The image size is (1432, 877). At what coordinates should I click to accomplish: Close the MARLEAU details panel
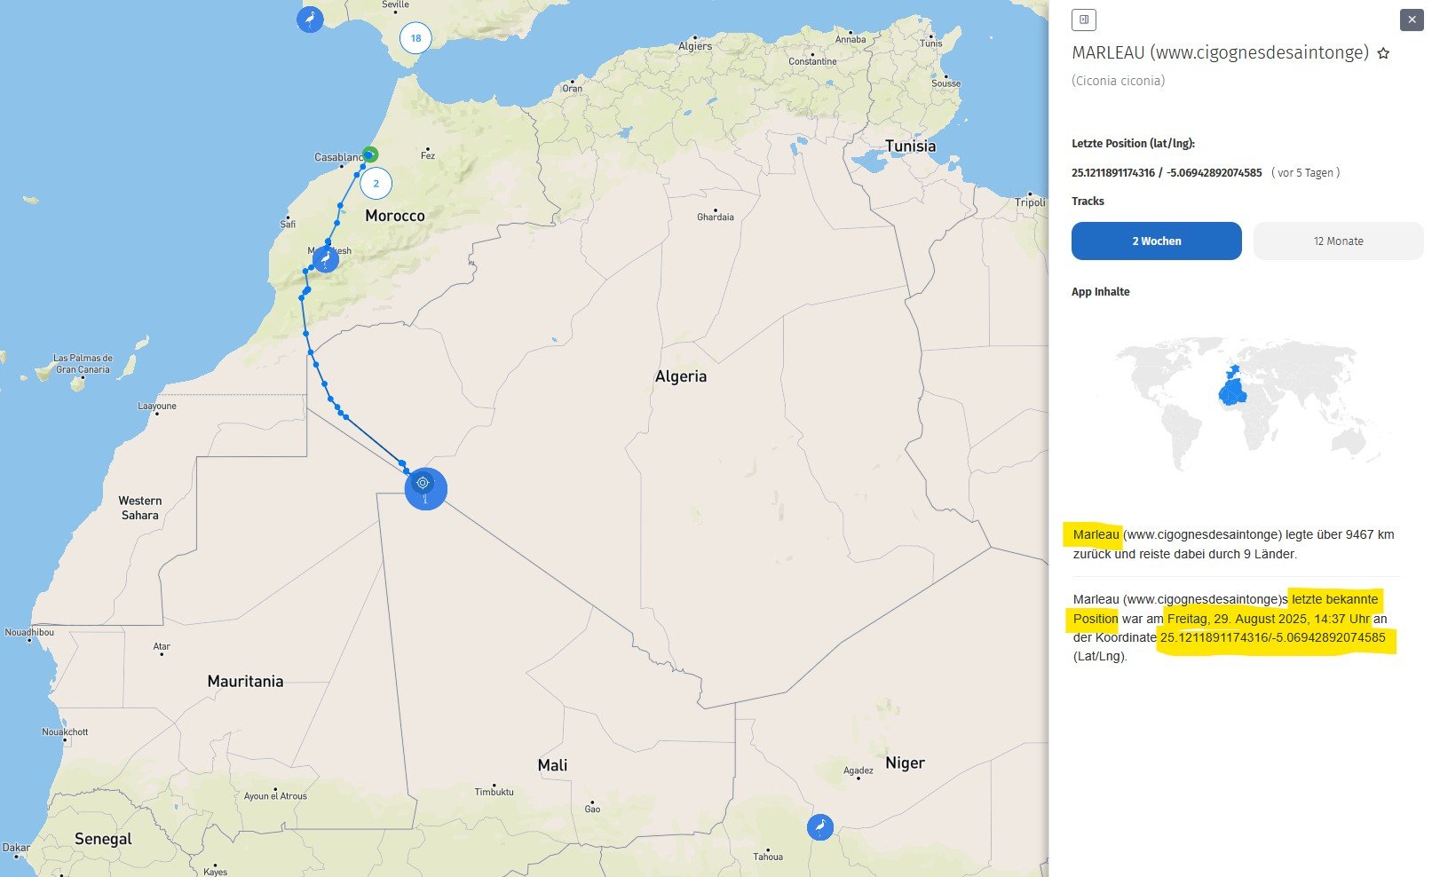point(1412,20)
